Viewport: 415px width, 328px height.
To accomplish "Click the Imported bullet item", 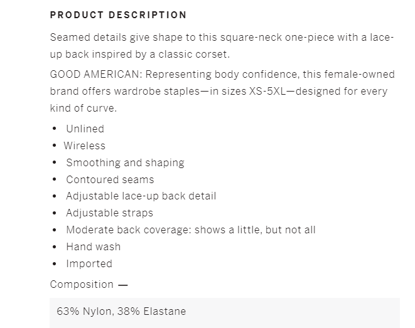I will tap(89, 264).
